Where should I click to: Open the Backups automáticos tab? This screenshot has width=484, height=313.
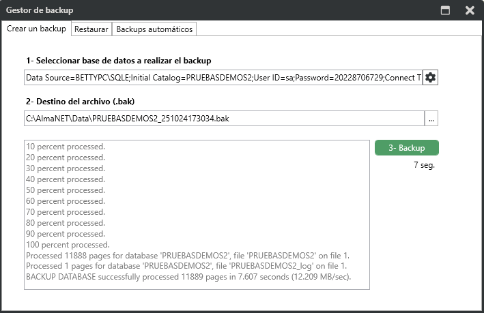pyautogui.click(x=154, y=29)
